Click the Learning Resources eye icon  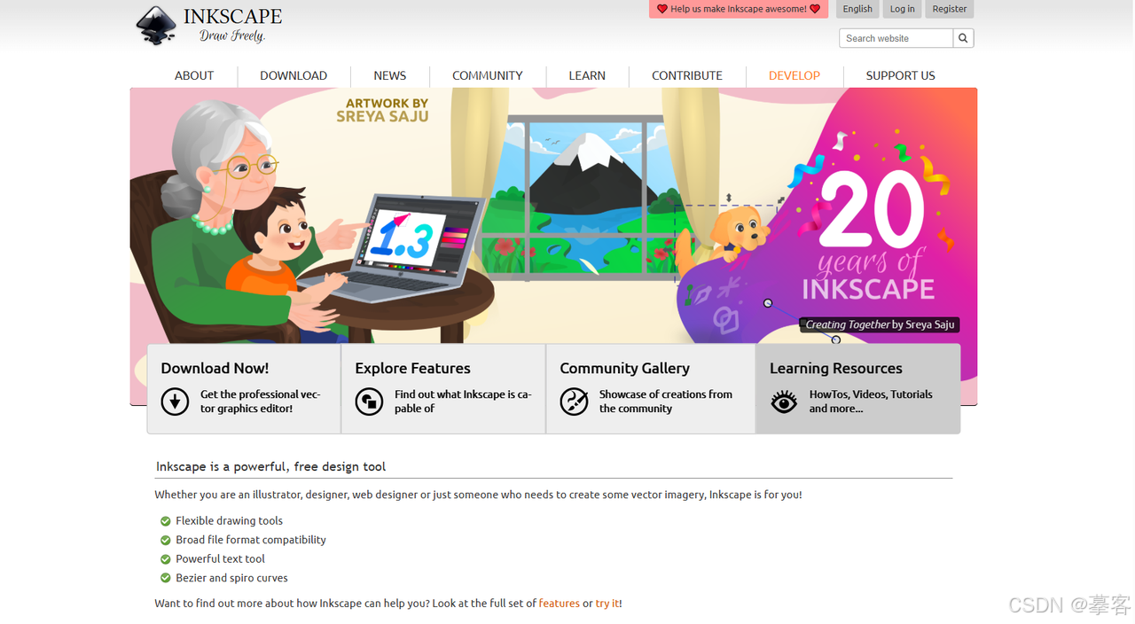click(784, 402)
